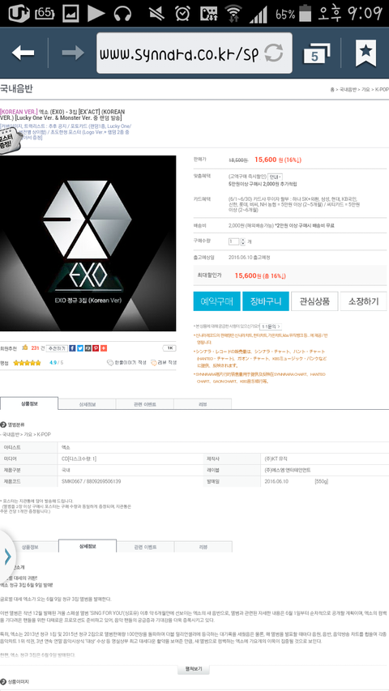Click the 예약구매 pre-order button
389x691 pixels.
216,301
